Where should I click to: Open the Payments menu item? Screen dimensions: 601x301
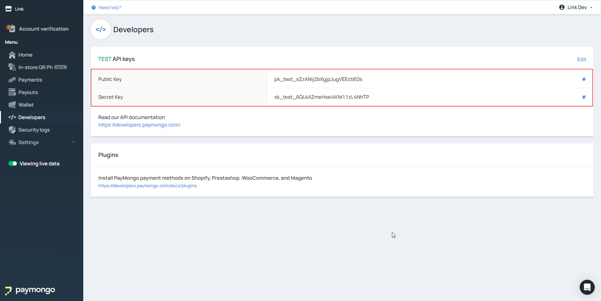point(30,80)
